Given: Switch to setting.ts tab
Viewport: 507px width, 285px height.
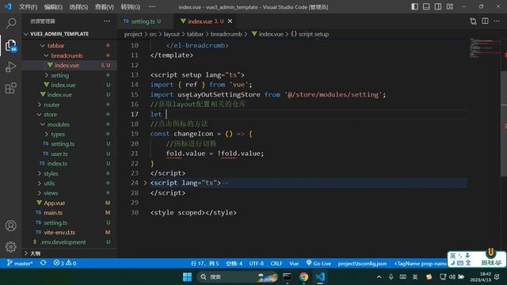Looking at the screenshot, I should 143,21.
